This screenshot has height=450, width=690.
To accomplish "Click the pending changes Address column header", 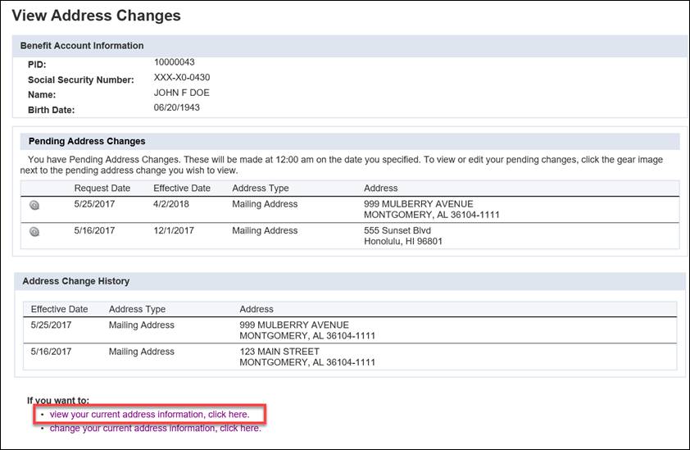I will [380, 188].
